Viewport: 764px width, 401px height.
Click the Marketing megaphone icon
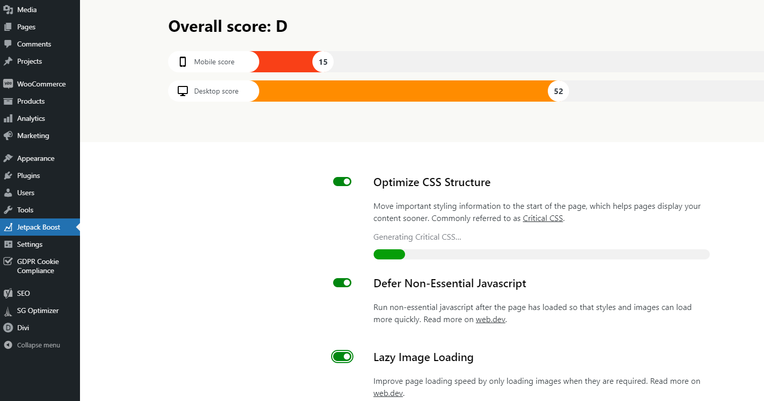(8, 136)
